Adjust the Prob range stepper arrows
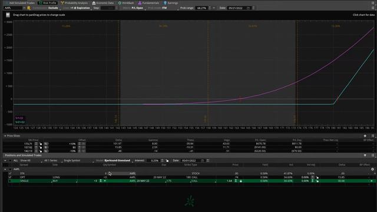Image resolution: width=377 pixels, height=212 pixels. 210,8
